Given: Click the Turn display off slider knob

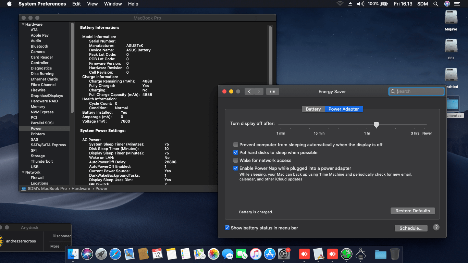Looking at the screenshot, I should pyautogui.click(x=376, y=125).
